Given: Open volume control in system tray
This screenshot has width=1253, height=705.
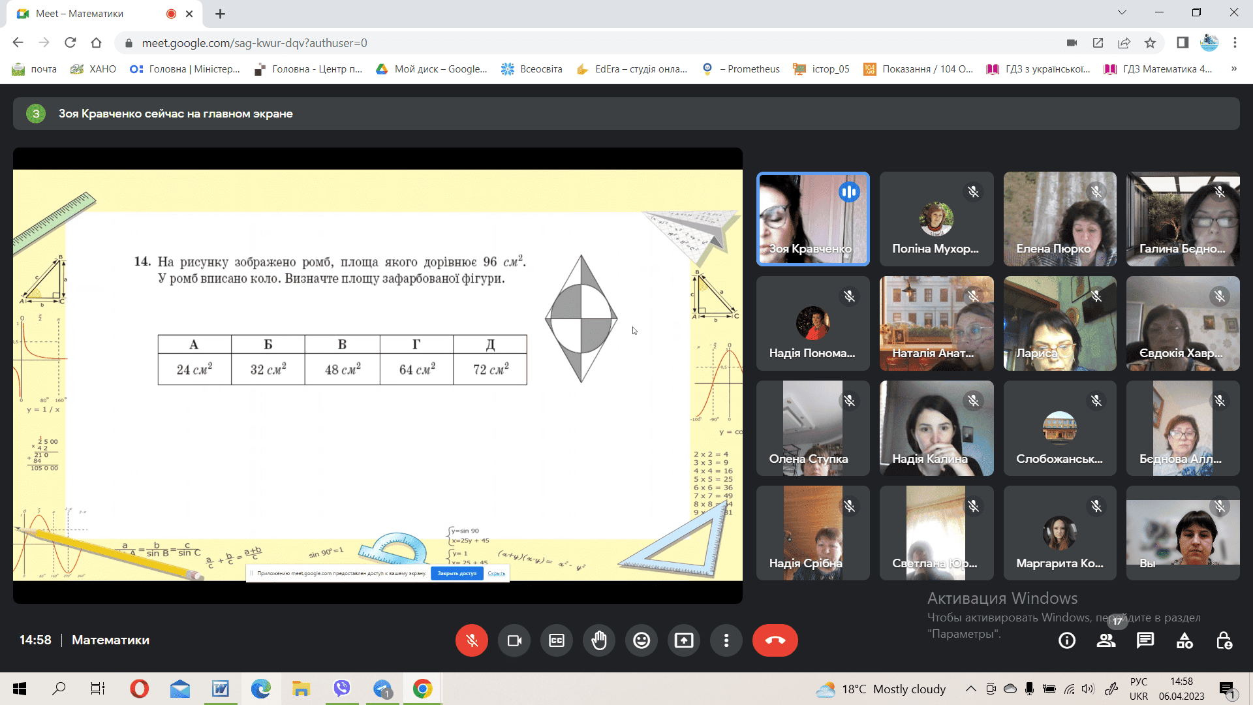Looking at the screenshot, I should [x=1087, y=689].
